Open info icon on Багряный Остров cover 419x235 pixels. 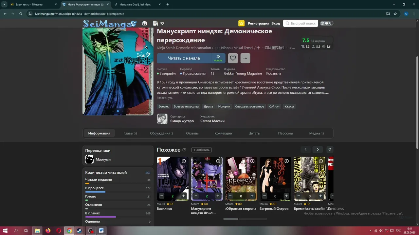coord(286,161)
